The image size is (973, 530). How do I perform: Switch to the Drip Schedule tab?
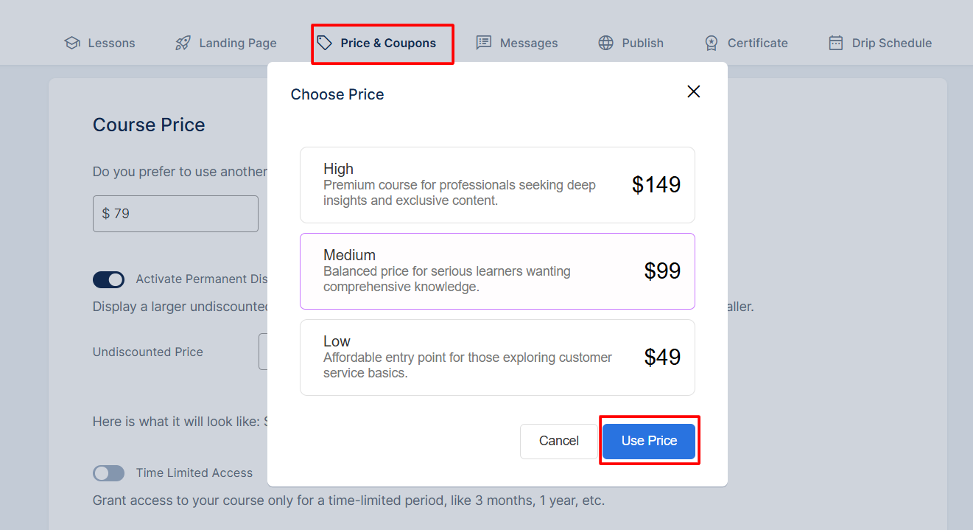pos(880,43)
